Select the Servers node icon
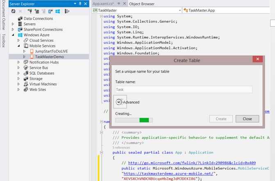The width and height of the screenshot is (275, 181). tap(20, 24)
